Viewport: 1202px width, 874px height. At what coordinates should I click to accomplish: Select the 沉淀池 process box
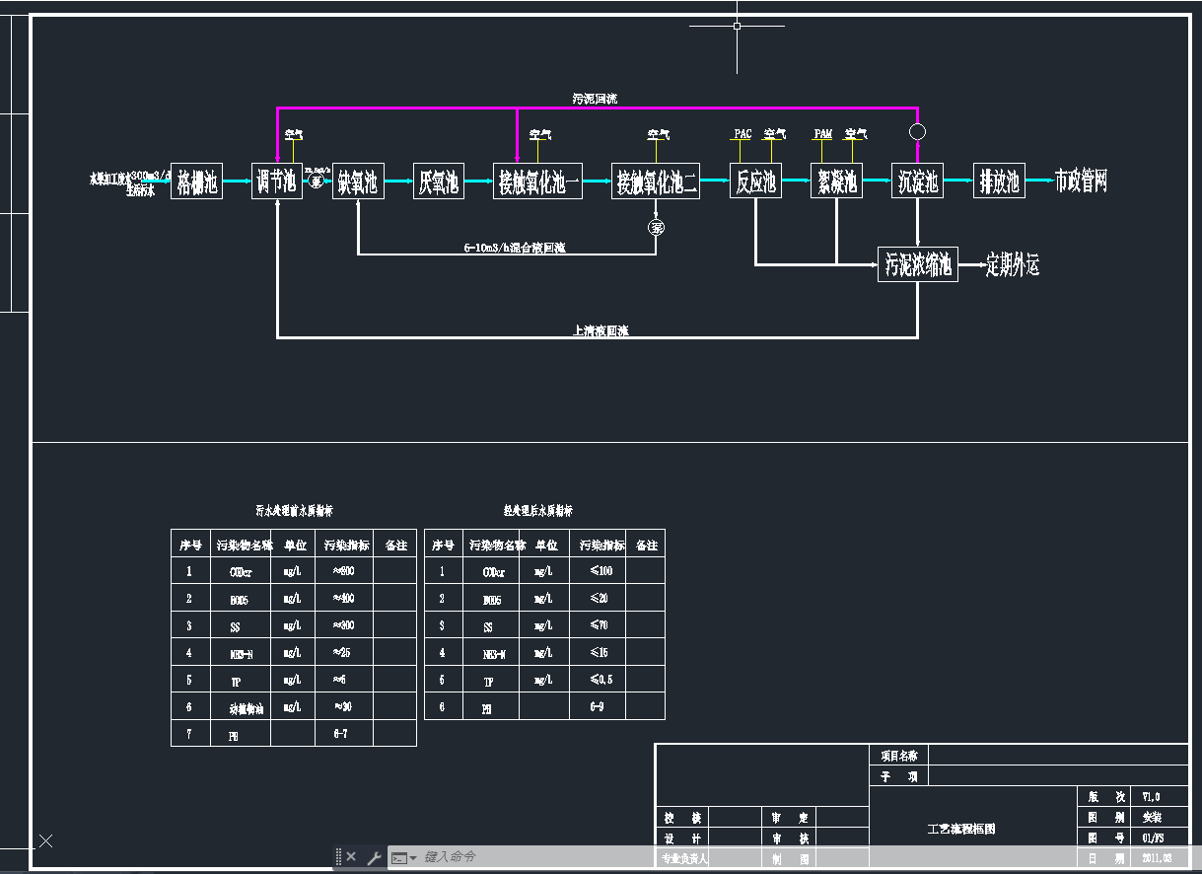click(x=918, y=181)
